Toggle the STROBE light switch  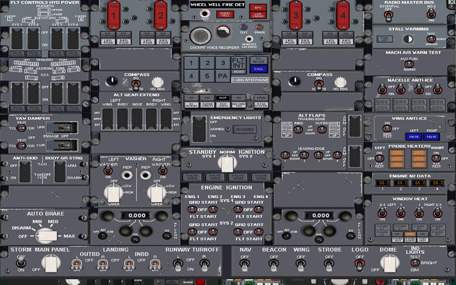pos(330,263)
